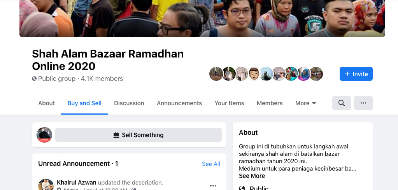Screen dimensions: 398x190
Task: Click the group cover photo
Action: click(202, 19)
